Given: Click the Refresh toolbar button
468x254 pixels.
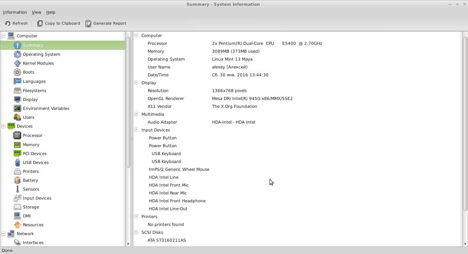Looking at the screenshot, I should click(x=16, y=23).
